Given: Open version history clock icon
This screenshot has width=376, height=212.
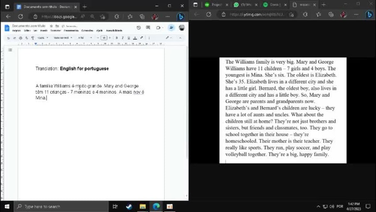Looking at the screenshot, I should point(139,28).
